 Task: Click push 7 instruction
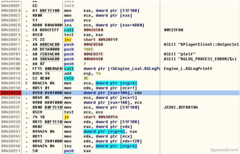(x=75, y=64)
